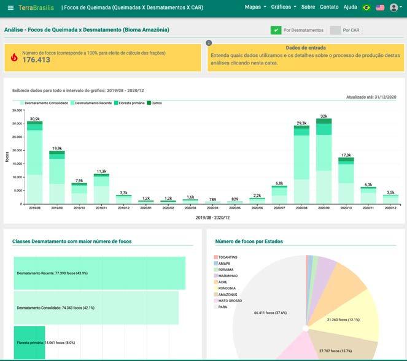
Task: Toggle MATO GROSSO in the pie legend
Action: [228, 301]
